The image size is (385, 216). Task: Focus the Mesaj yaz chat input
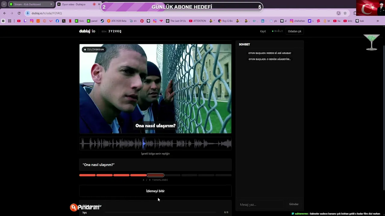[261, 205]
